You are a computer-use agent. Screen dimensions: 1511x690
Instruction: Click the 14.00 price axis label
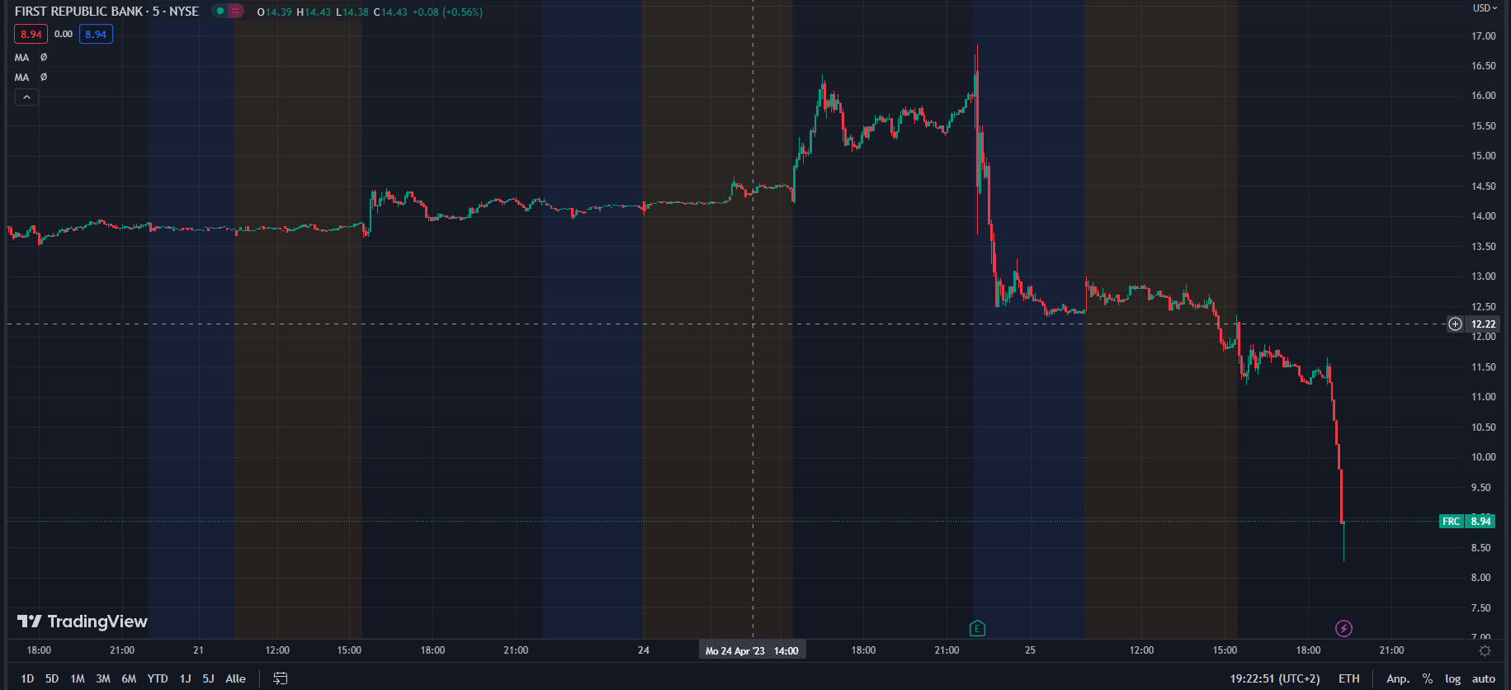coord(1483,216)
